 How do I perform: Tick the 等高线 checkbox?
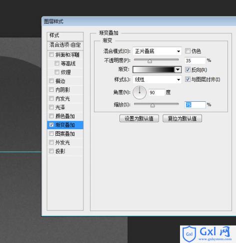(x=57, y=63)
